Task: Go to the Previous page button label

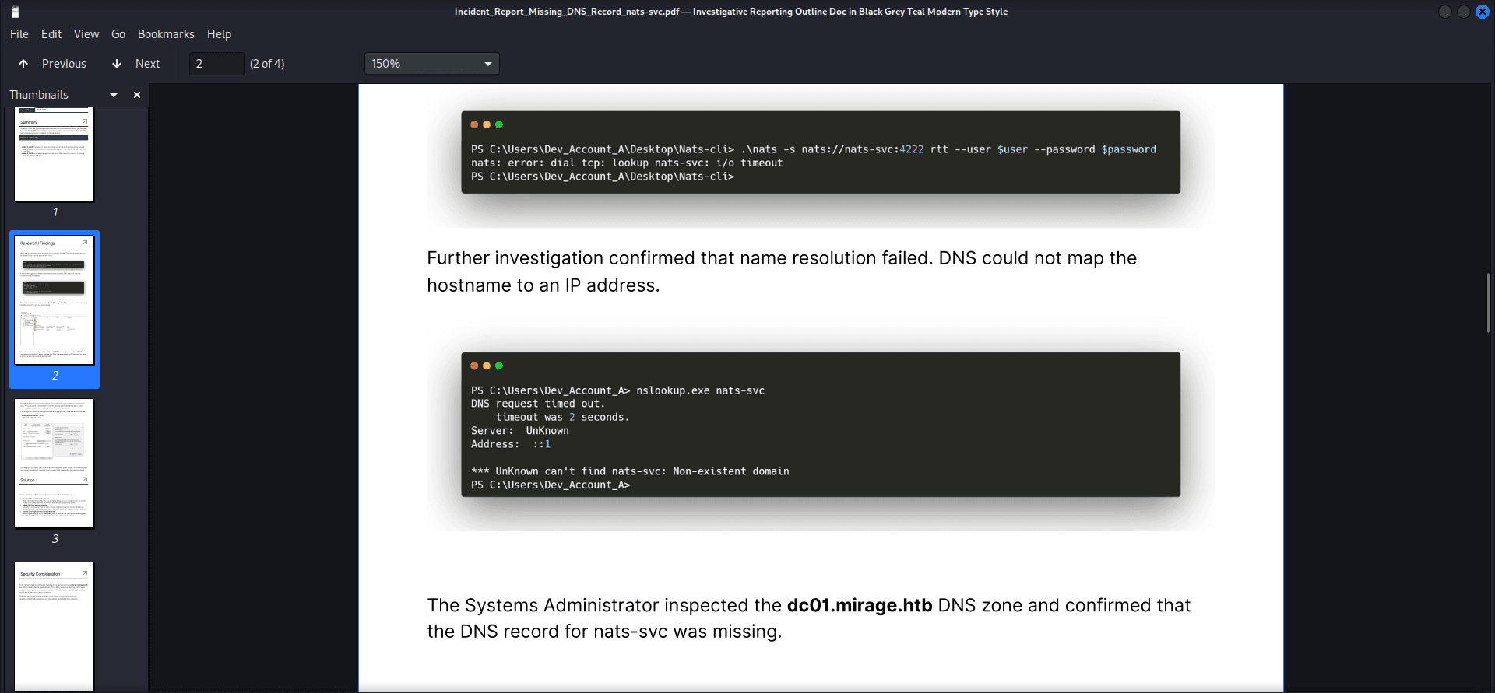Action: 64,64
